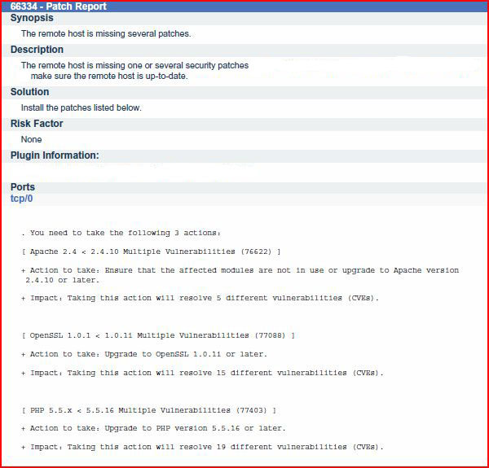Screen dimensions: 489x468
Task: Select the Description section heading
Action: pyautogui.click(x=37, y=50)
